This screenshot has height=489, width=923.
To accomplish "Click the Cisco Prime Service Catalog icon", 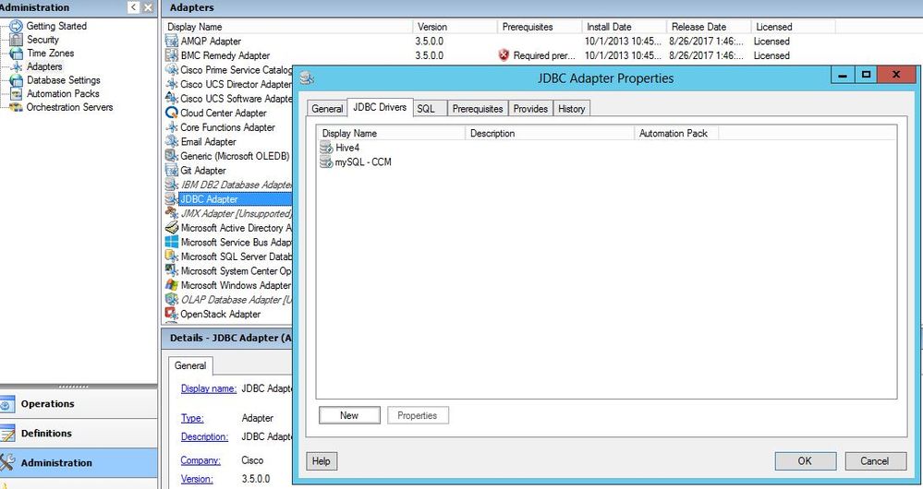I will 171,70.
